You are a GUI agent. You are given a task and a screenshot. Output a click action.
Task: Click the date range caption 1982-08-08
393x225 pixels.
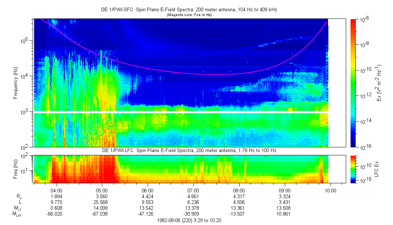[x=189, y=221]
